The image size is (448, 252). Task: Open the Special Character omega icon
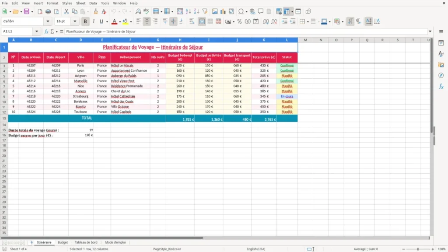coord(241,11)
